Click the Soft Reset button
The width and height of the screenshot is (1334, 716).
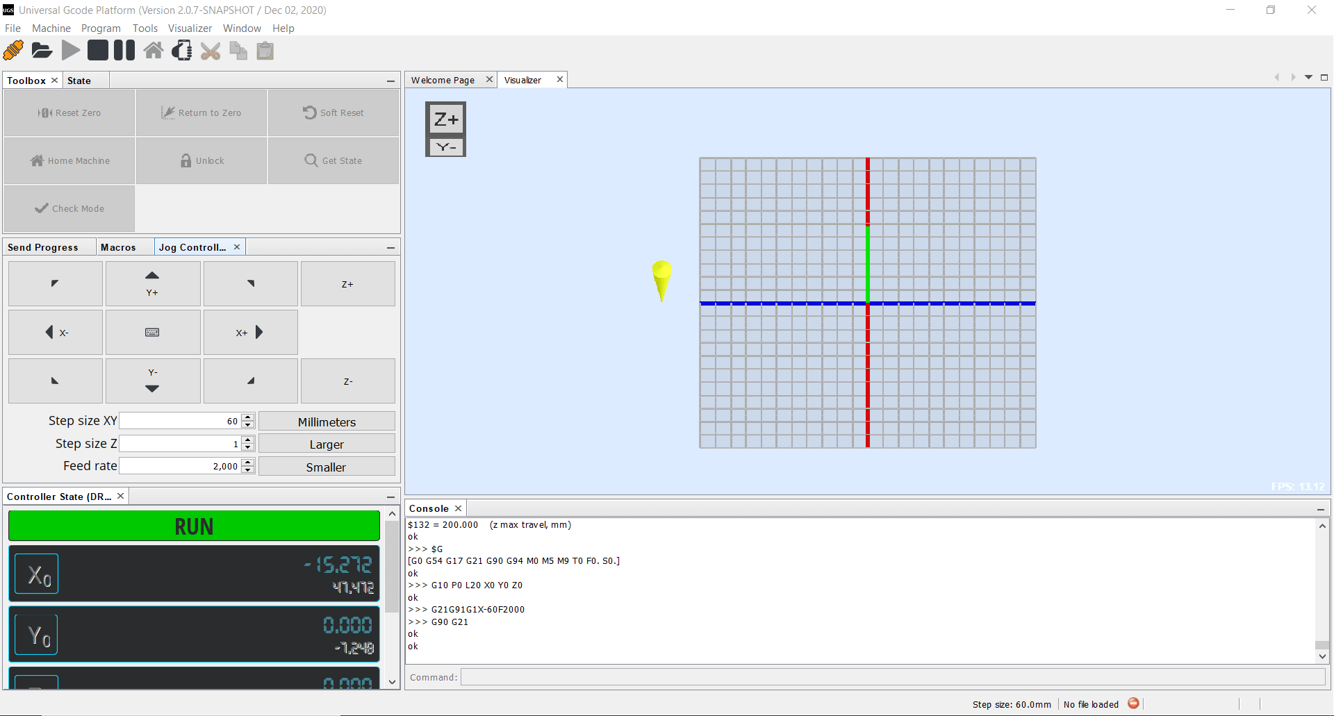(333, 113)
